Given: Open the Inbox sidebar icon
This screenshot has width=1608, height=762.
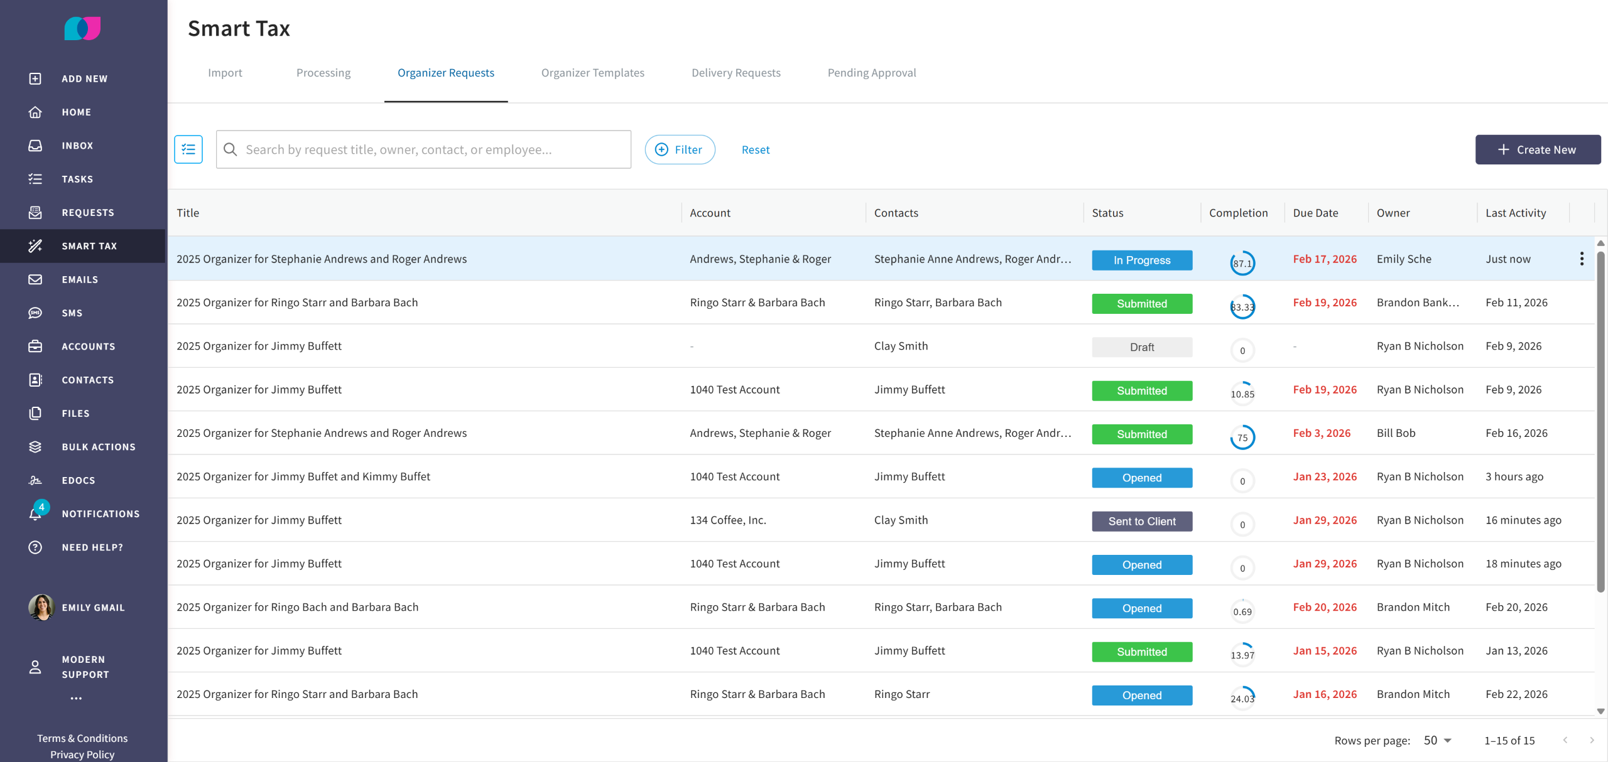Looking at the screenshot, I should point(35,146).
